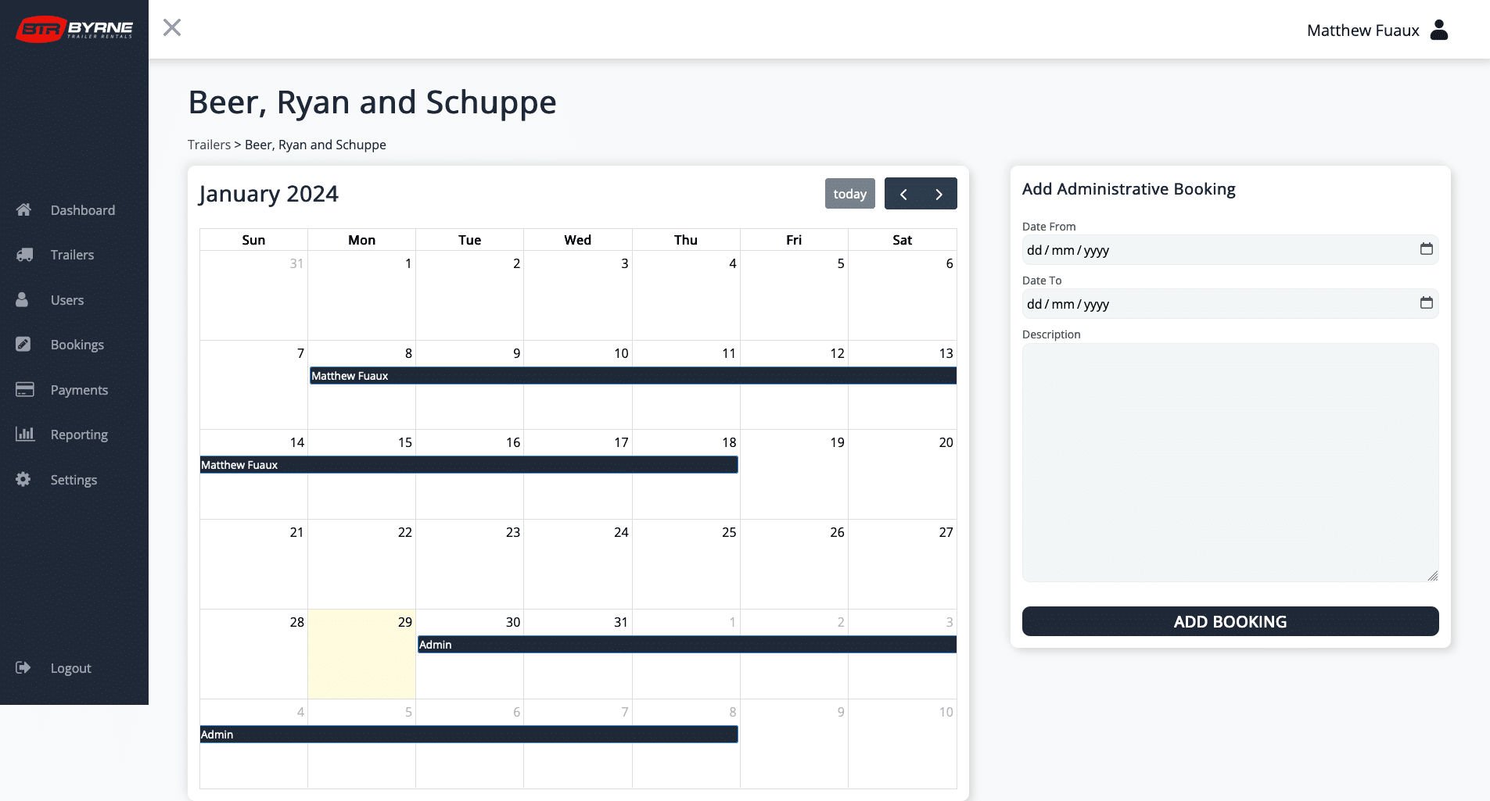Open the Matthew Fuaux booking starting January 8

632,376
